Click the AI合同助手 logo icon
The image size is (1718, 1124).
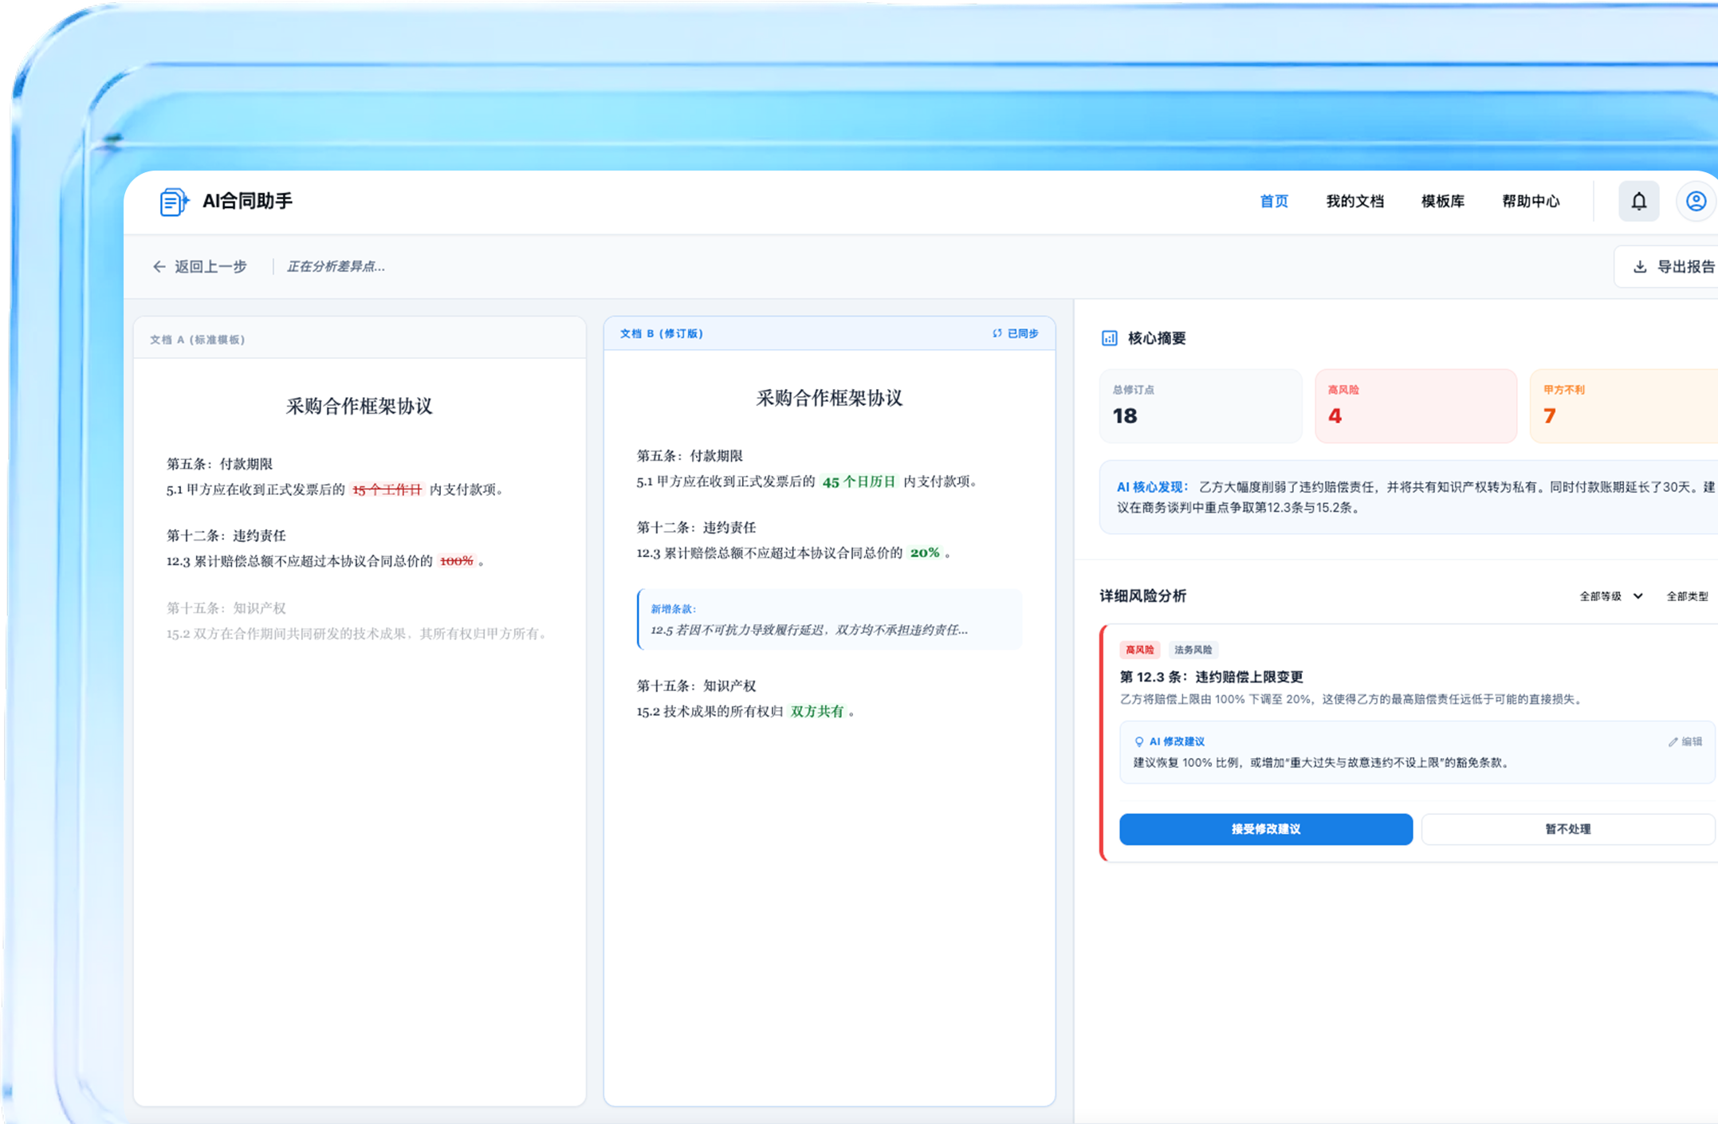(x=174, y=202)
